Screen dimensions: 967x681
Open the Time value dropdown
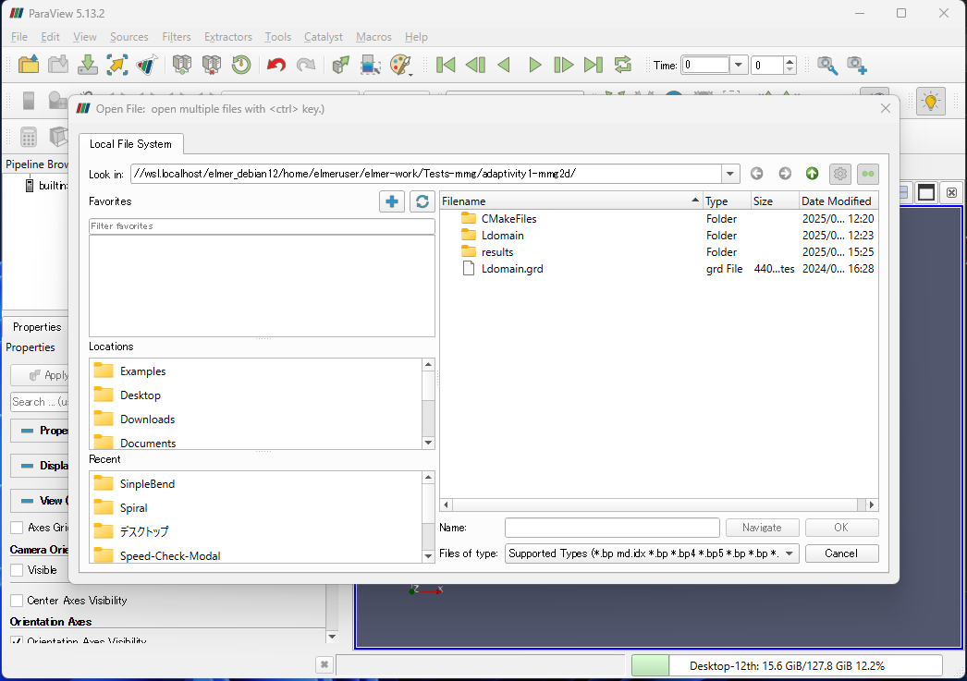click(x=739, y=65)
